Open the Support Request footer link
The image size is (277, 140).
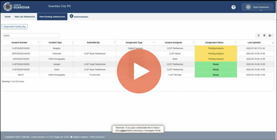tap(80, 137)
